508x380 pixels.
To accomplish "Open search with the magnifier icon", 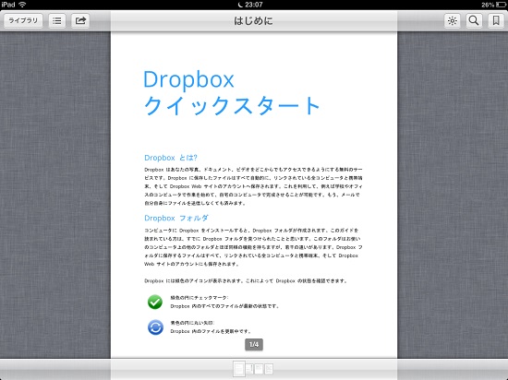I will (474, 20).
